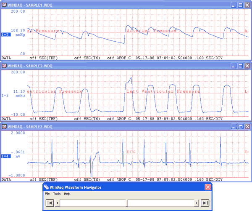
Task: Click the 11.19 value in SAMPLE2 window
Action: [19, 91]
